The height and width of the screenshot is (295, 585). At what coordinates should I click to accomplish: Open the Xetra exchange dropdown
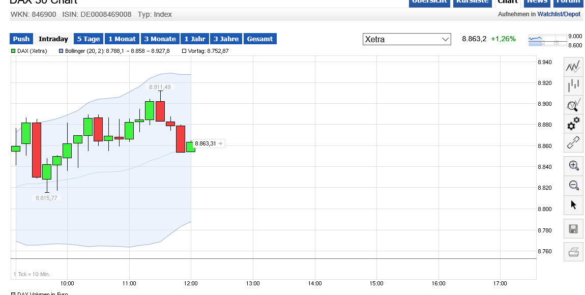tap(406, 39)
